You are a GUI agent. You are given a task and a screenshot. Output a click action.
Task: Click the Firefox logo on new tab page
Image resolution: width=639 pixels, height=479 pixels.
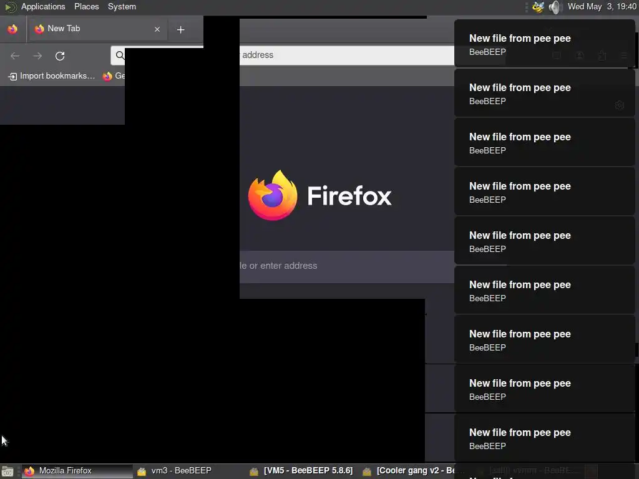tap(273, 195)
